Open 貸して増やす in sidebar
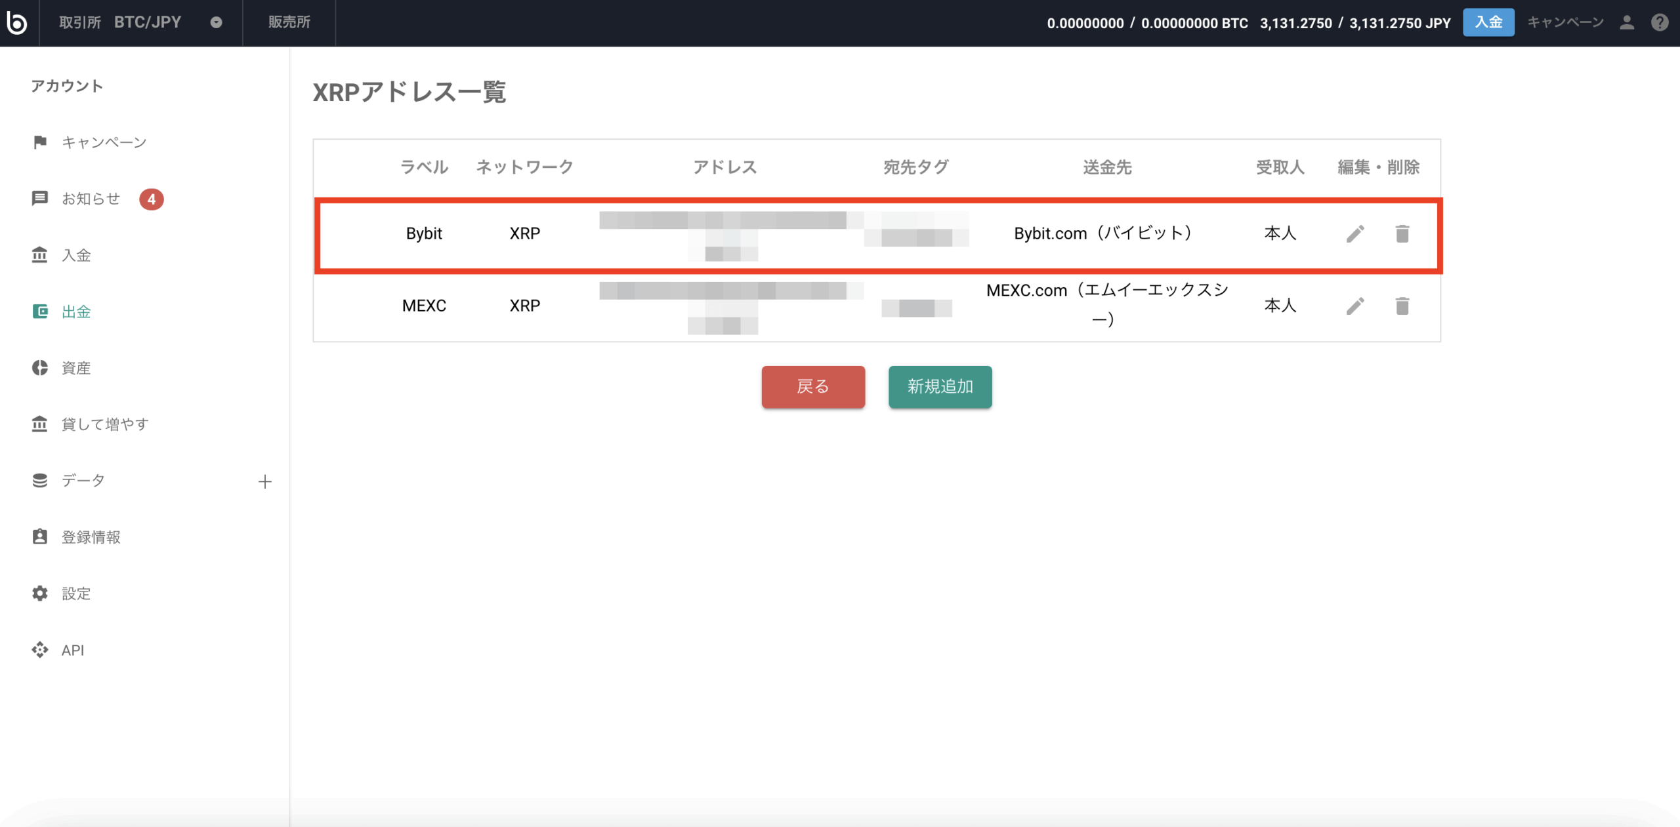The height and width of the screenshot is (827, 1680). [x=105, y=424]
